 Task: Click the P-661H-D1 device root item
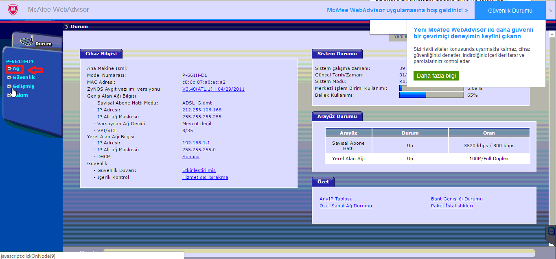tap(20, 61)
